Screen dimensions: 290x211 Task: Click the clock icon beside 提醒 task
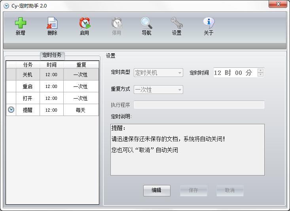11,110
